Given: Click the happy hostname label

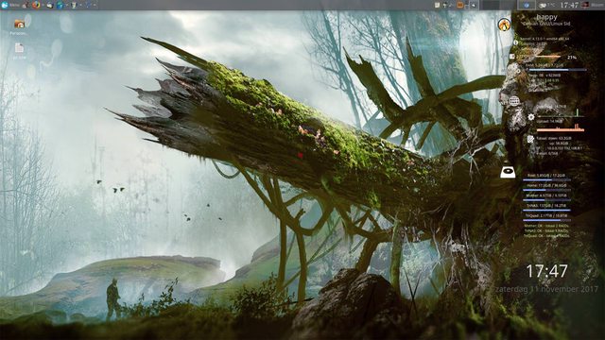Looking at the screenshot, I should coord(546,17).
